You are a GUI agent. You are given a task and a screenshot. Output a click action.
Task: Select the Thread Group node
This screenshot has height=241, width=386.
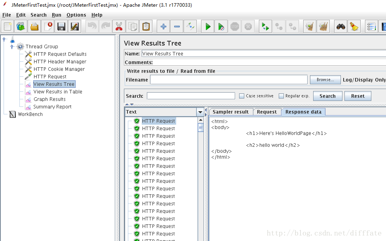[x=42, y=47]
